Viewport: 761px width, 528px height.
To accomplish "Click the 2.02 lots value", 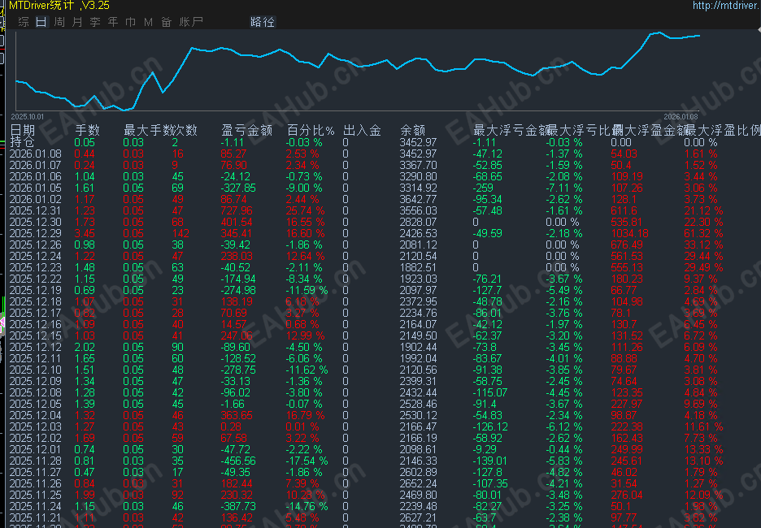I will [x=85, y=347].
